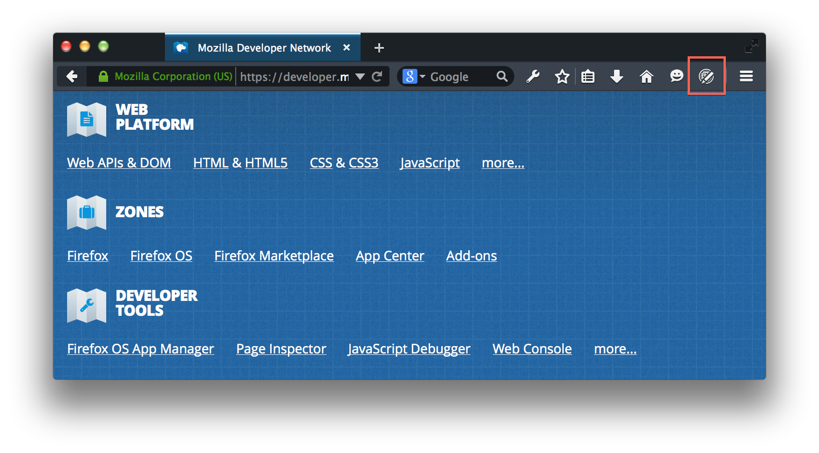Click the chat smiley face icon
This screenshot has height=453, width=819.
[676, 76]
